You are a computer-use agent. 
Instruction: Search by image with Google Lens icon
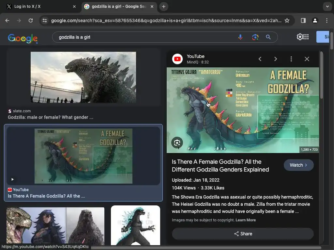tap(255, 37)
